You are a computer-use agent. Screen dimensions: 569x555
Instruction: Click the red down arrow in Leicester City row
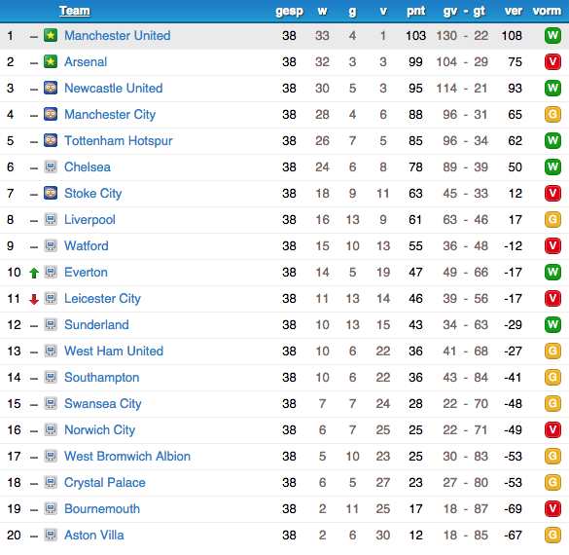click(x=34, y=299)
